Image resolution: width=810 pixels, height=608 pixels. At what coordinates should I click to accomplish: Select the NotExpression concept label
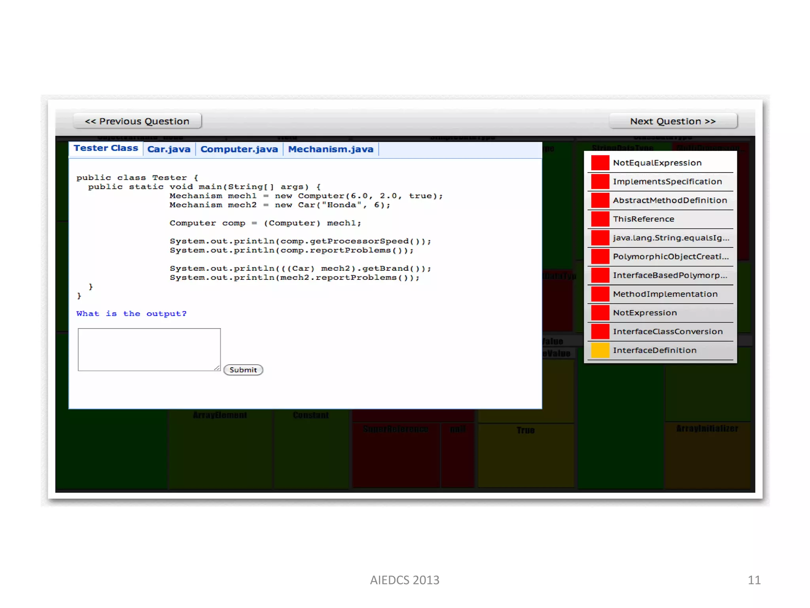pyautogui.click(x=645, y=313)
